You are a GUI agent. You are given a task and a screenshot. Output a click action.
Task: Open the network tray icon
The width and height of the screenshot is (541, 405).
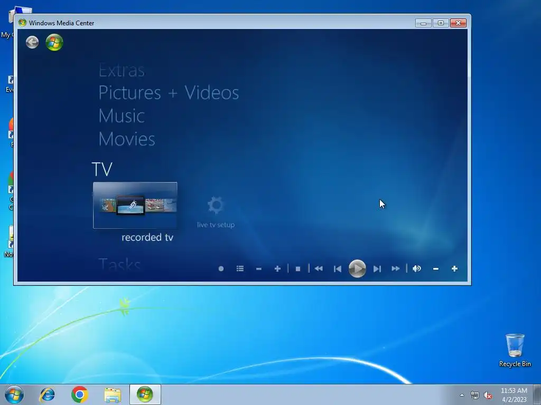pos(475,396)
